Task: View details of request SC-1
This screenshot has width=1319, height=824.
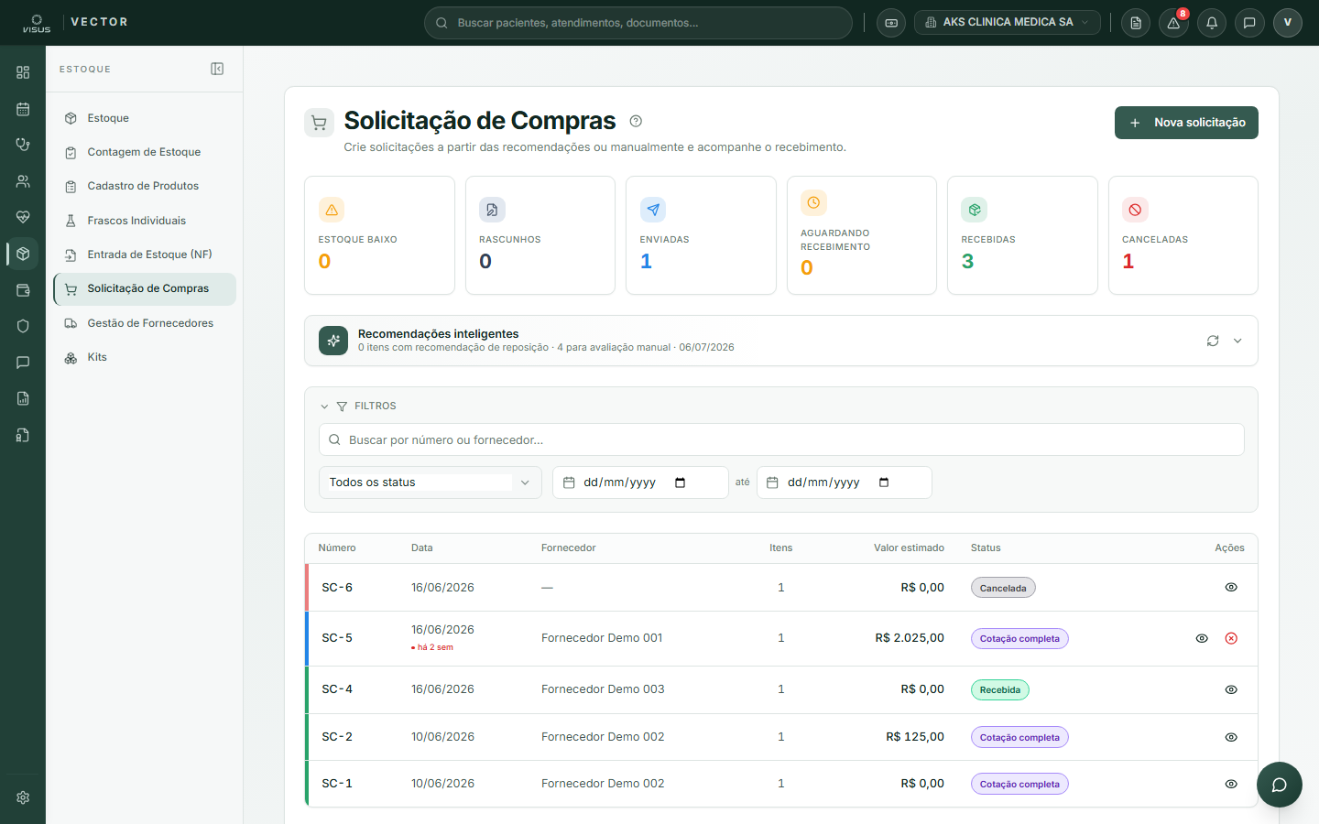Action: point(1231,784)
